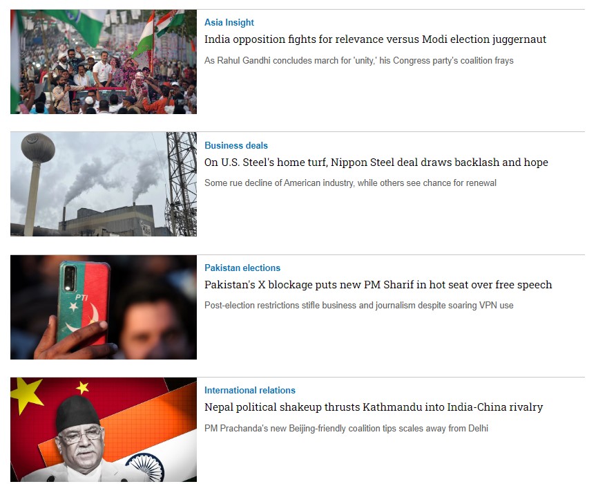Click the yellow star on red flag illustration
596x484 pixels.
tap(27, 395)
